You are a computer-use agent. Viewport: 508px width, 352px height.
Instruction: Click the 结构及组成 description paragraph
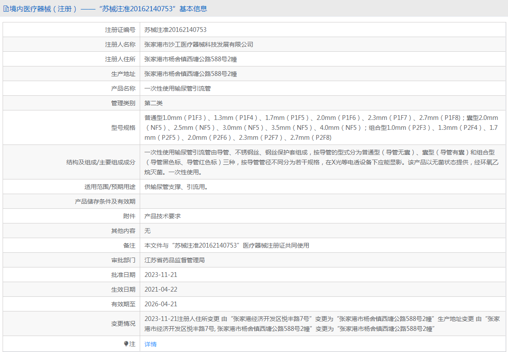[x=321, y=162]
